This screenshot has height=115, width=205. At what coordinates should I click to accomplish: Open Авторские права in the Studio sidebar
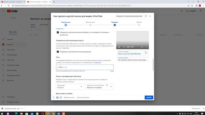pos(13,65)
